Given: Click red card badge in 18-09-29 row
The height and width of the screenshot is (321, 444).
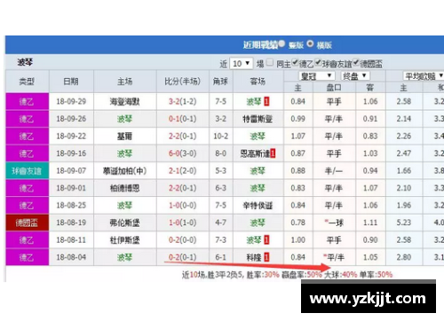Looking at the screenshot, I should pos(266,102).
